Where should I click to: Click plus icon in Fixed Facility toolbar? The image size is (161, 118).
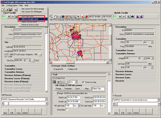pyautogui.click(x=9, y=17)
